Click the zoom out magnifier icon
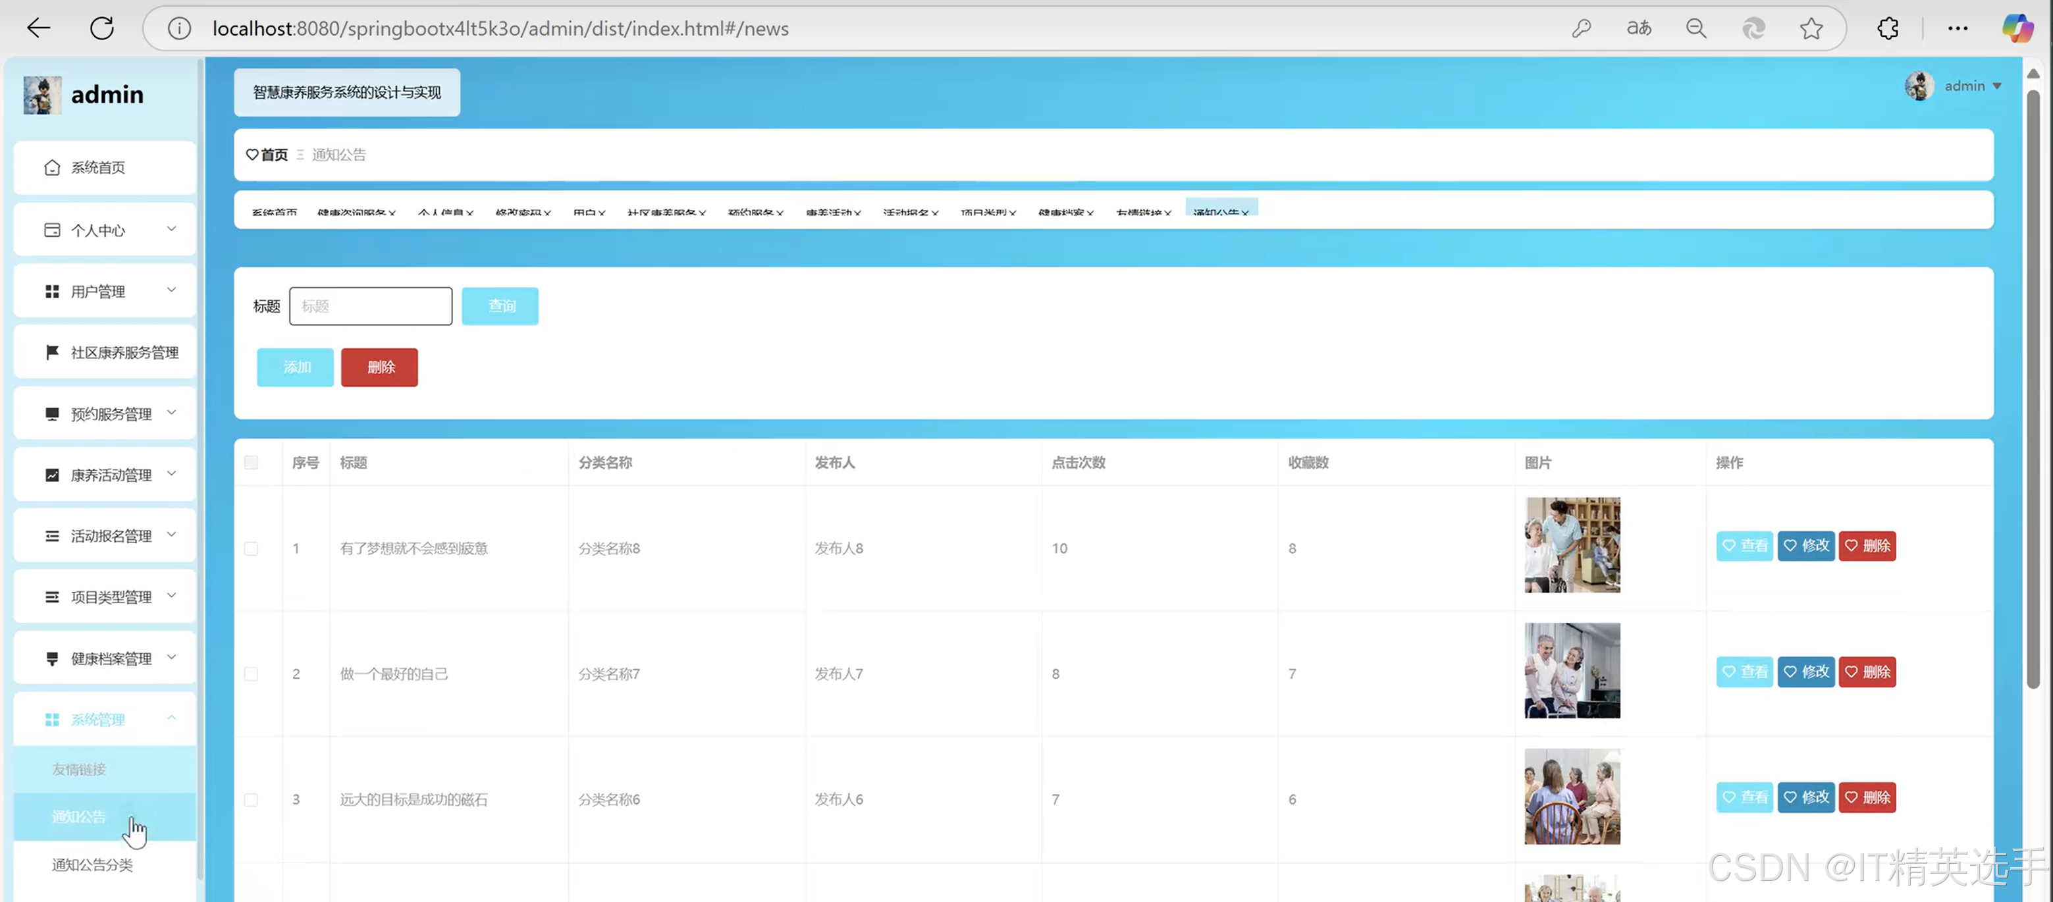Screen dimensions: 2053x902 tap(1696, 29)
